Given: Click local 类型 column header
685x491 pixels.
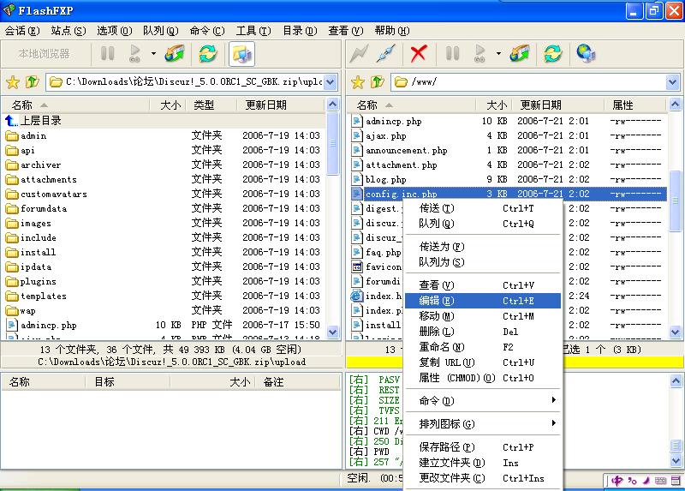Looking at the screenshot, I should 211,105.
